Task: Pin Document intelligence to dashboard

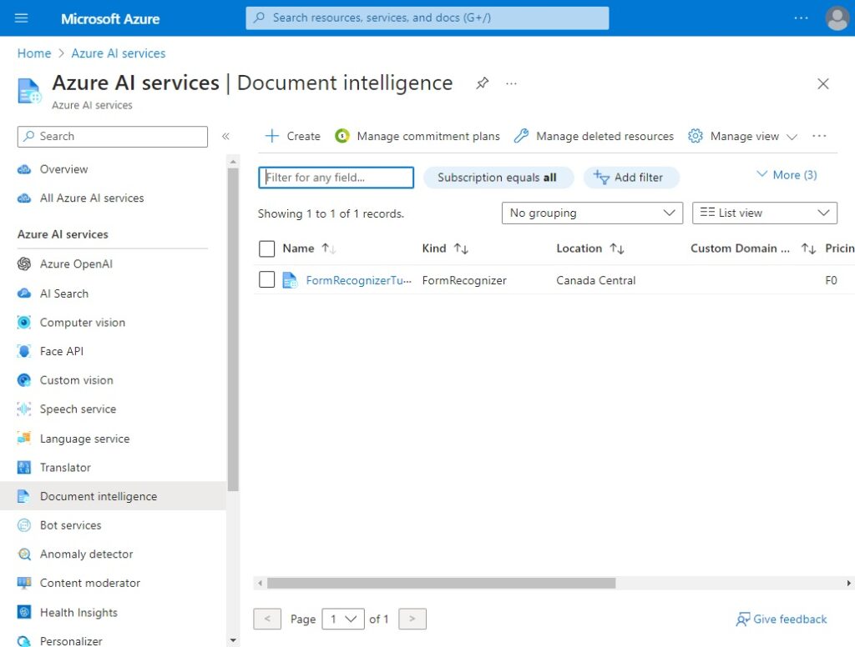Action: (x=482, y=83)
